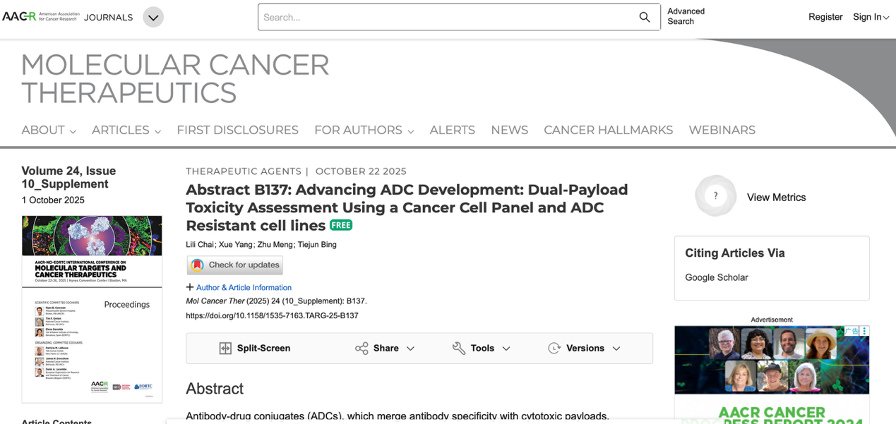Click the magnifying glass search icon

[644, 17]
